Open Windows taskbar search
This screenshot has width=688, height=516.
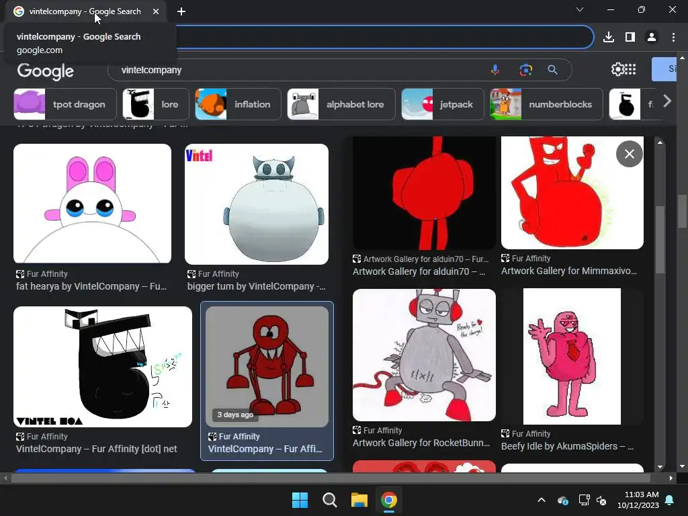329,500
